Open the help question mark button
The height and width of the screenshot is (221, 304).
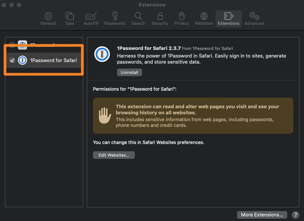pyautogui.click(x=296, y=215)
